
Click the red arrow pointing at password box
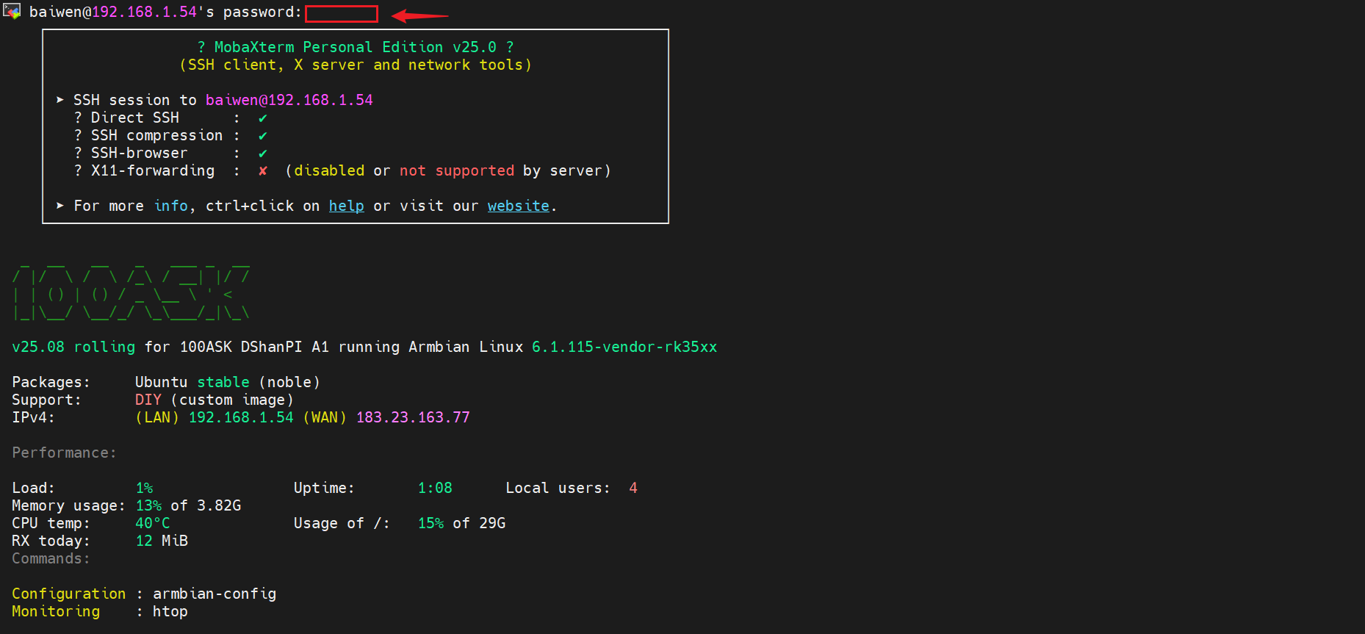(419, 15)
